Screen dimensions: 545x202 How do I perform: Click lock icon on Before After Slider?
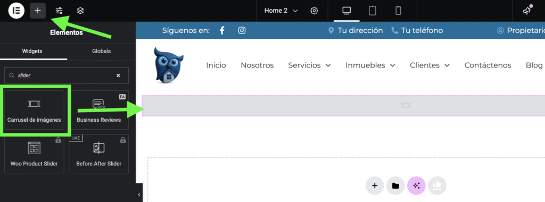[123, 140]
